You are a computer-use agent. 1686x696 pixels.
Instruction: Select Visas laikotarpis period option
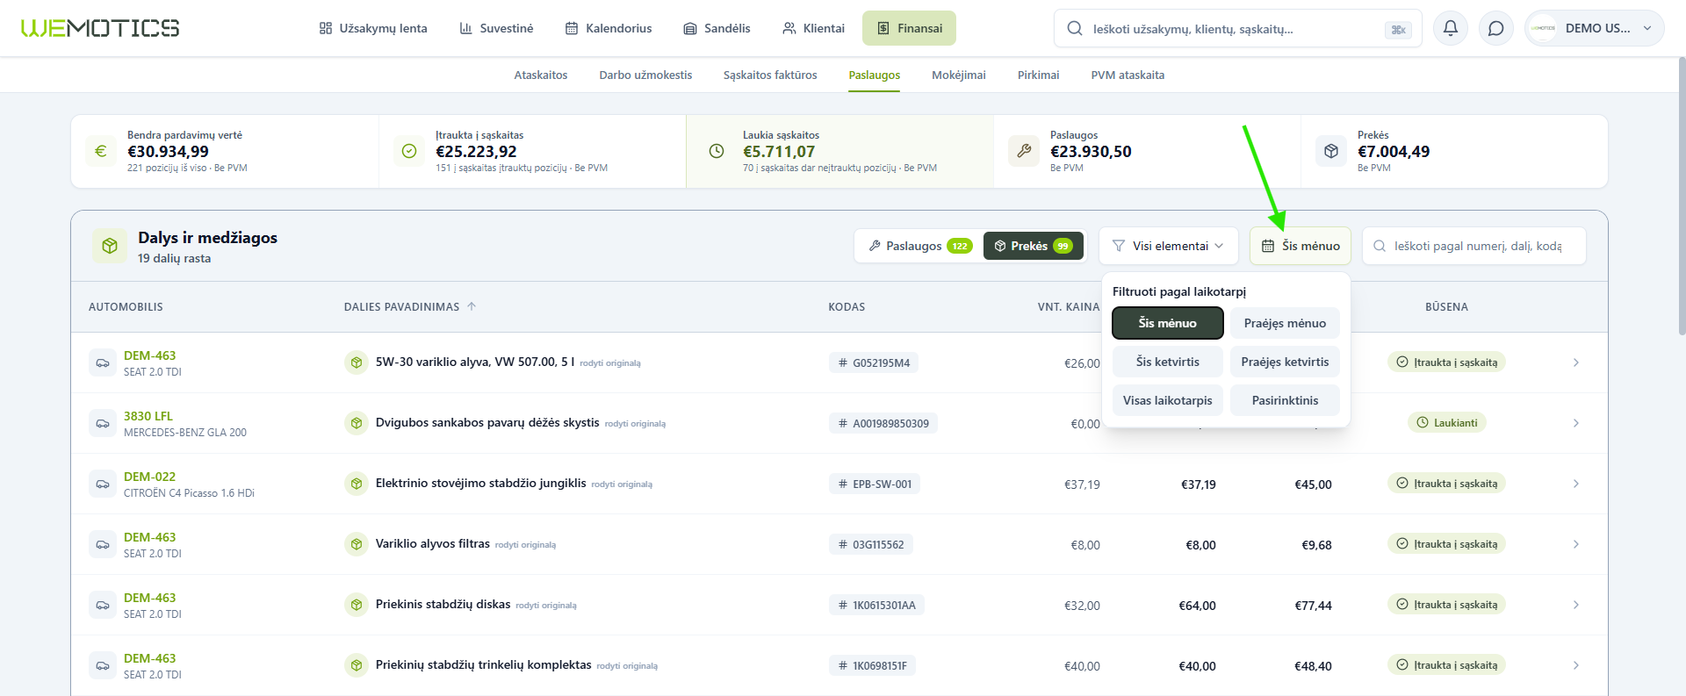click(x=1167, y=400)
